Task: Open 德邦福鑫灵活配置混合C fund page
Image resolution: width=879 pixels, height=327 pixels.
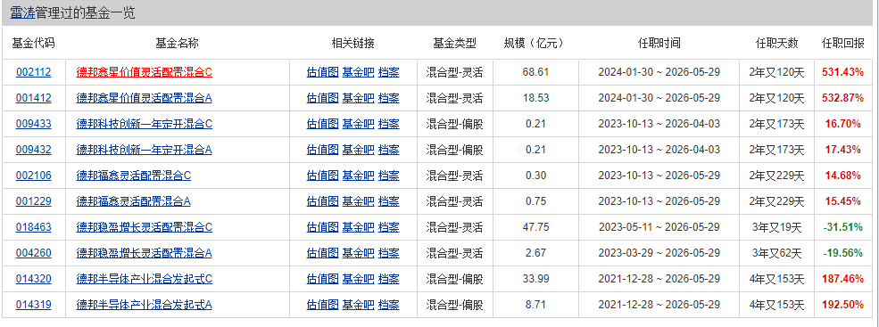Action: [x=134, y=176]
